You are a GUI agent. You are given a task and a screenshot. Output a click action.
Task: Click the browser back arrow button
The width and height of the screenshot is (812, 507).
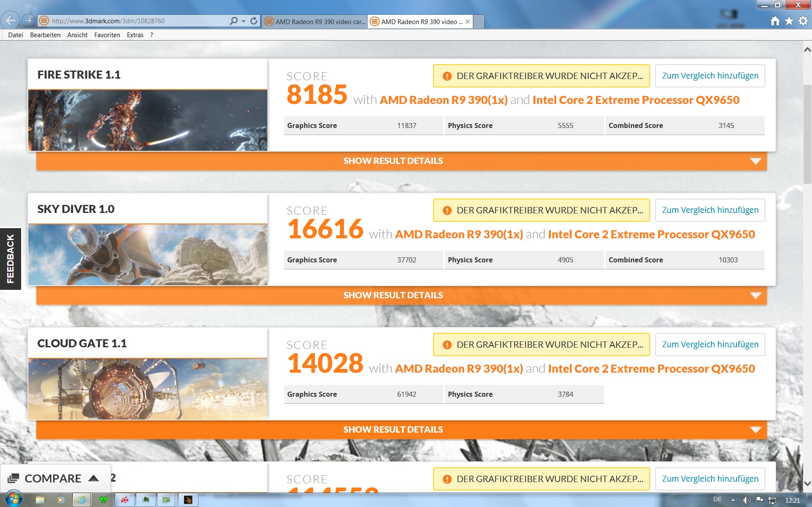pos(10,20)
